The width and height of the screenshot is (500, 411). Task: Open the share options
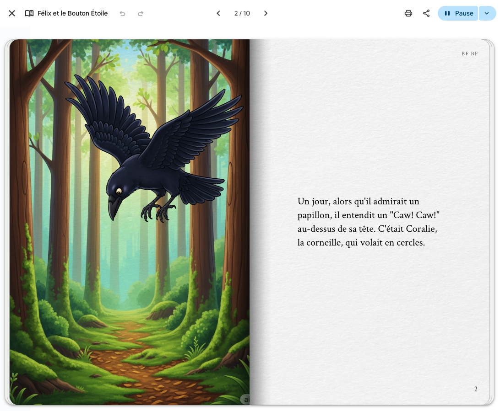point(426,13)
